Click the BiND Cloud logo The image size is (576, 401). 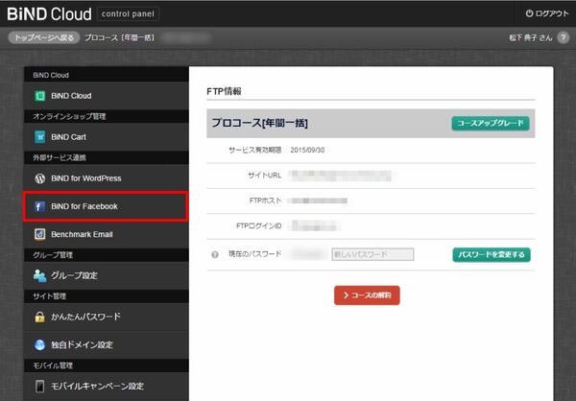coord(49,14)
